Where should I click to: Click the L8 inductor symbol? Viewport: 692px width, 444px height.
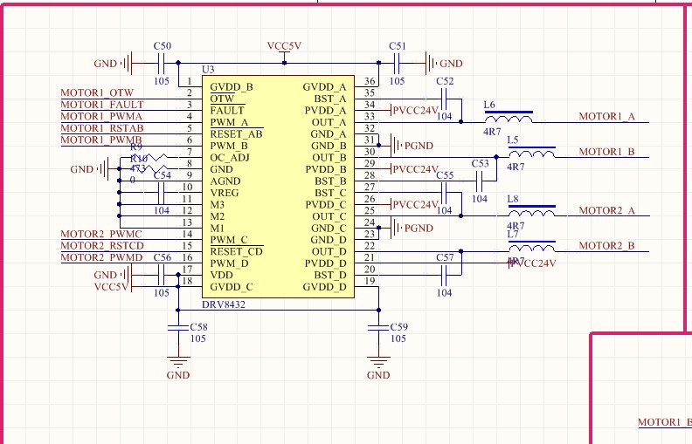pyautogui.click(x=532, y=211)
